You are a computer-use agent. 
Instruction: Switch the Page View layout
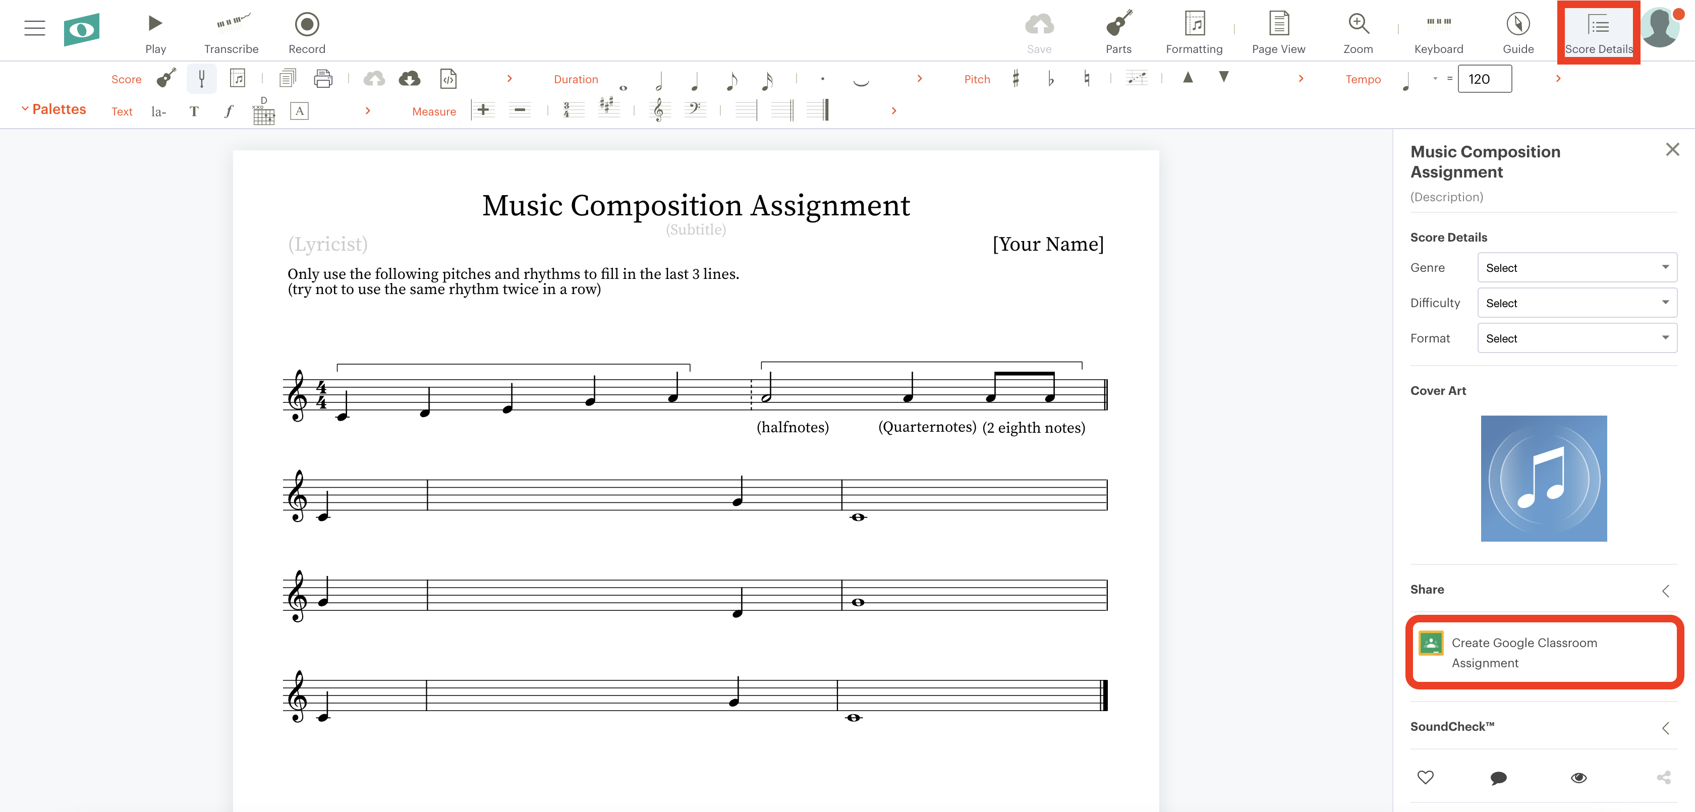[x=1278, y=32]
